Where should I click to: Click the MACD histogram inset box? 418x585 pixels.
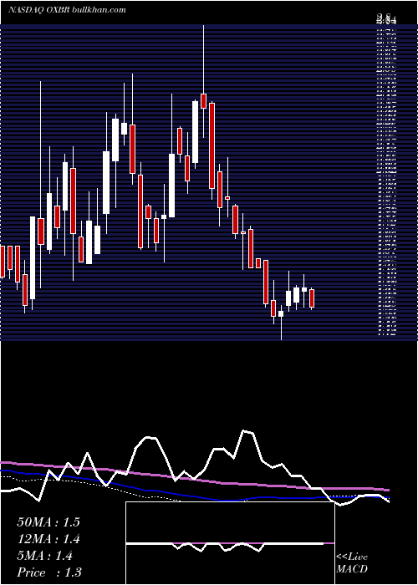[x=230, y=543]
